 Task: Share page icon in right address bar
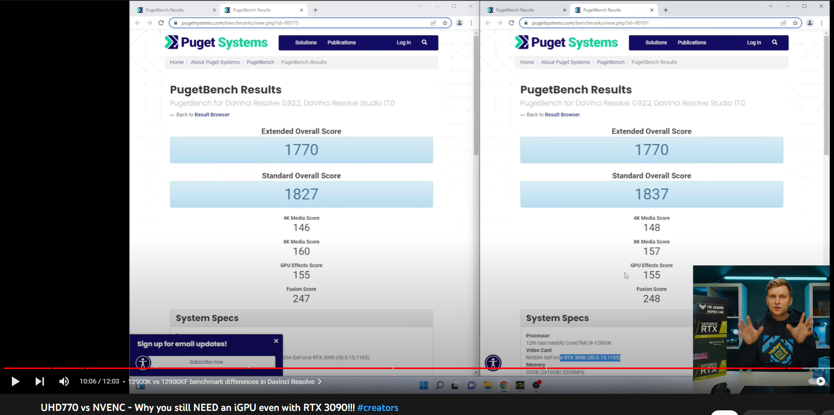pos(783,23)
